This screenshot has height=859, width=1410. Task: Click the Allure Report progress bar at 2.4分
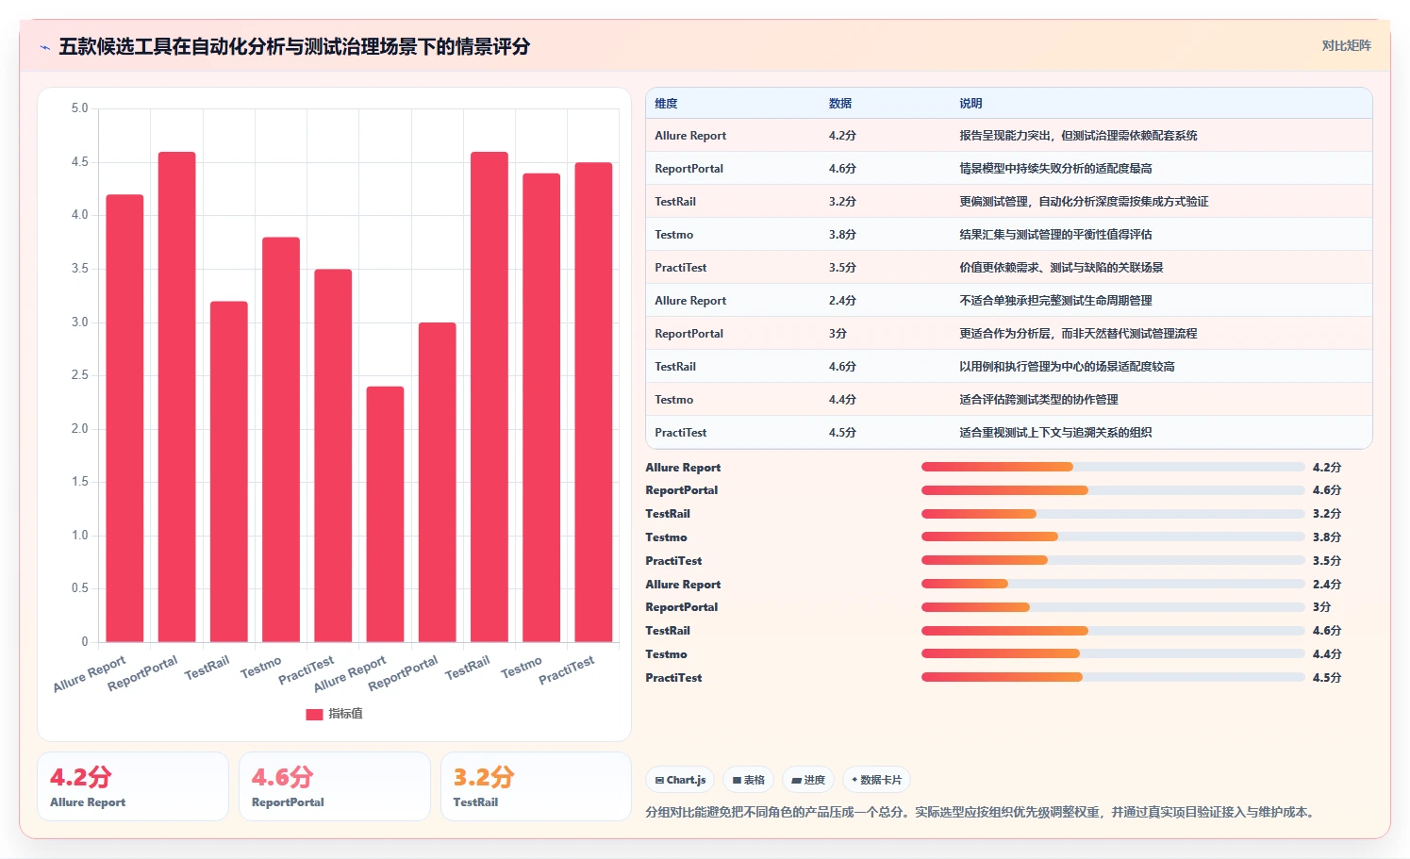point(1113,584)
